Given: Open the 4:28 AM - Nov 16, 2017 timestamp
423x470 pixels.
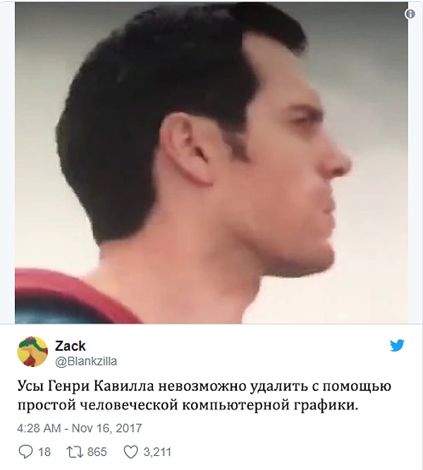Looking at the screenshot, I should click(80, 428).
